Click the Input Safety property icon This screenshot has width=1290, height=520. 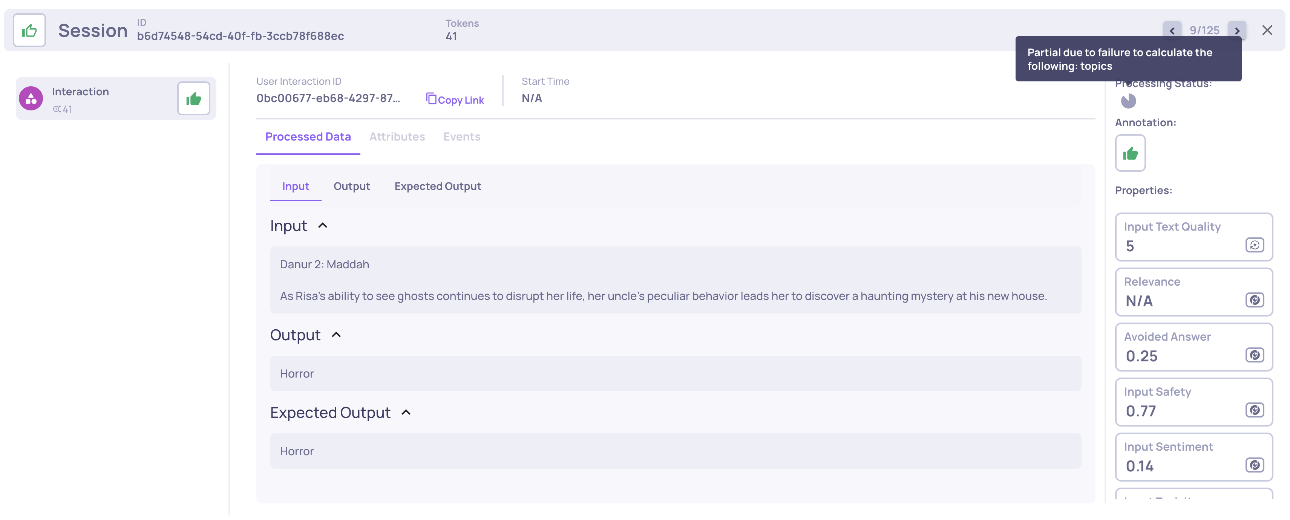1255,410
